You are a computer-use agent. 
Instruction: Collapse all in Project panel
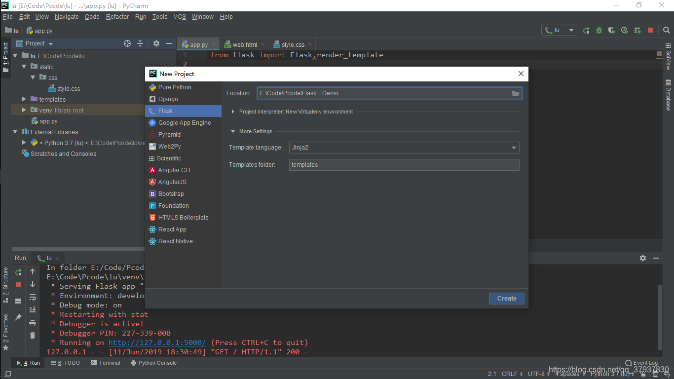coord(140,43)
